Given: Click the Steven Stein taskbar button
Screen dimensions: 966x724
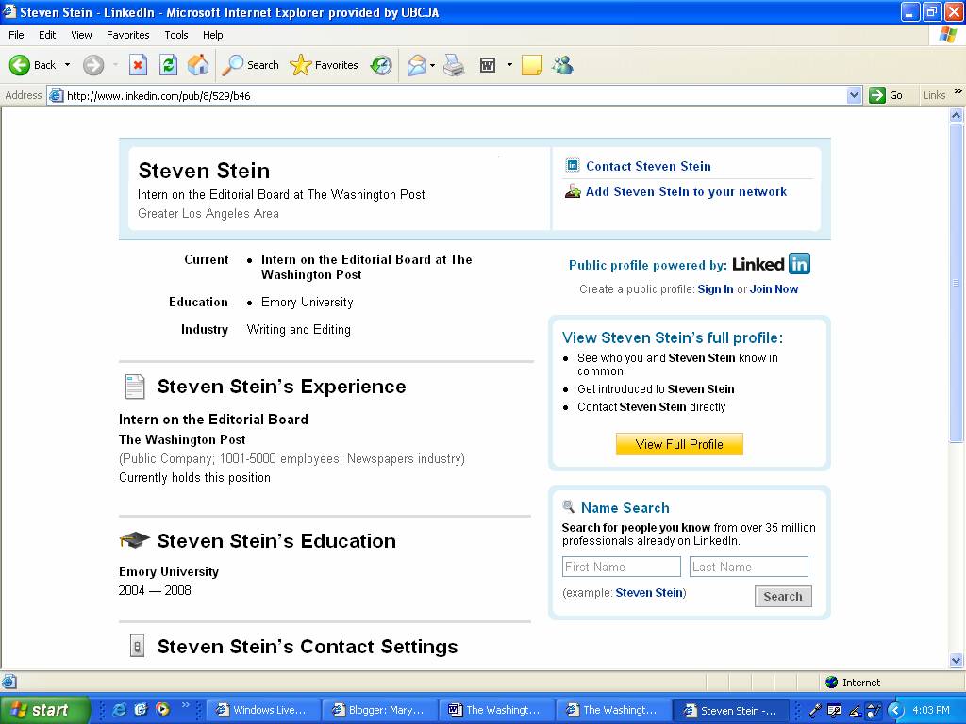Looking at the screenshot, I should pyautogui.click(x=731, y=710).
